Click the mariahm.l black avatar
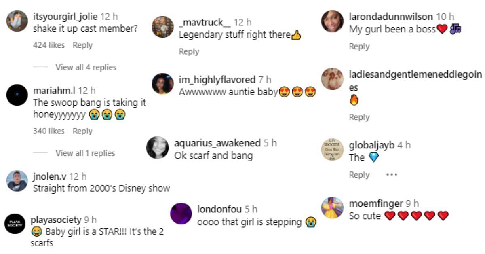Screen dimensions: 485x254 coord(17,95)
